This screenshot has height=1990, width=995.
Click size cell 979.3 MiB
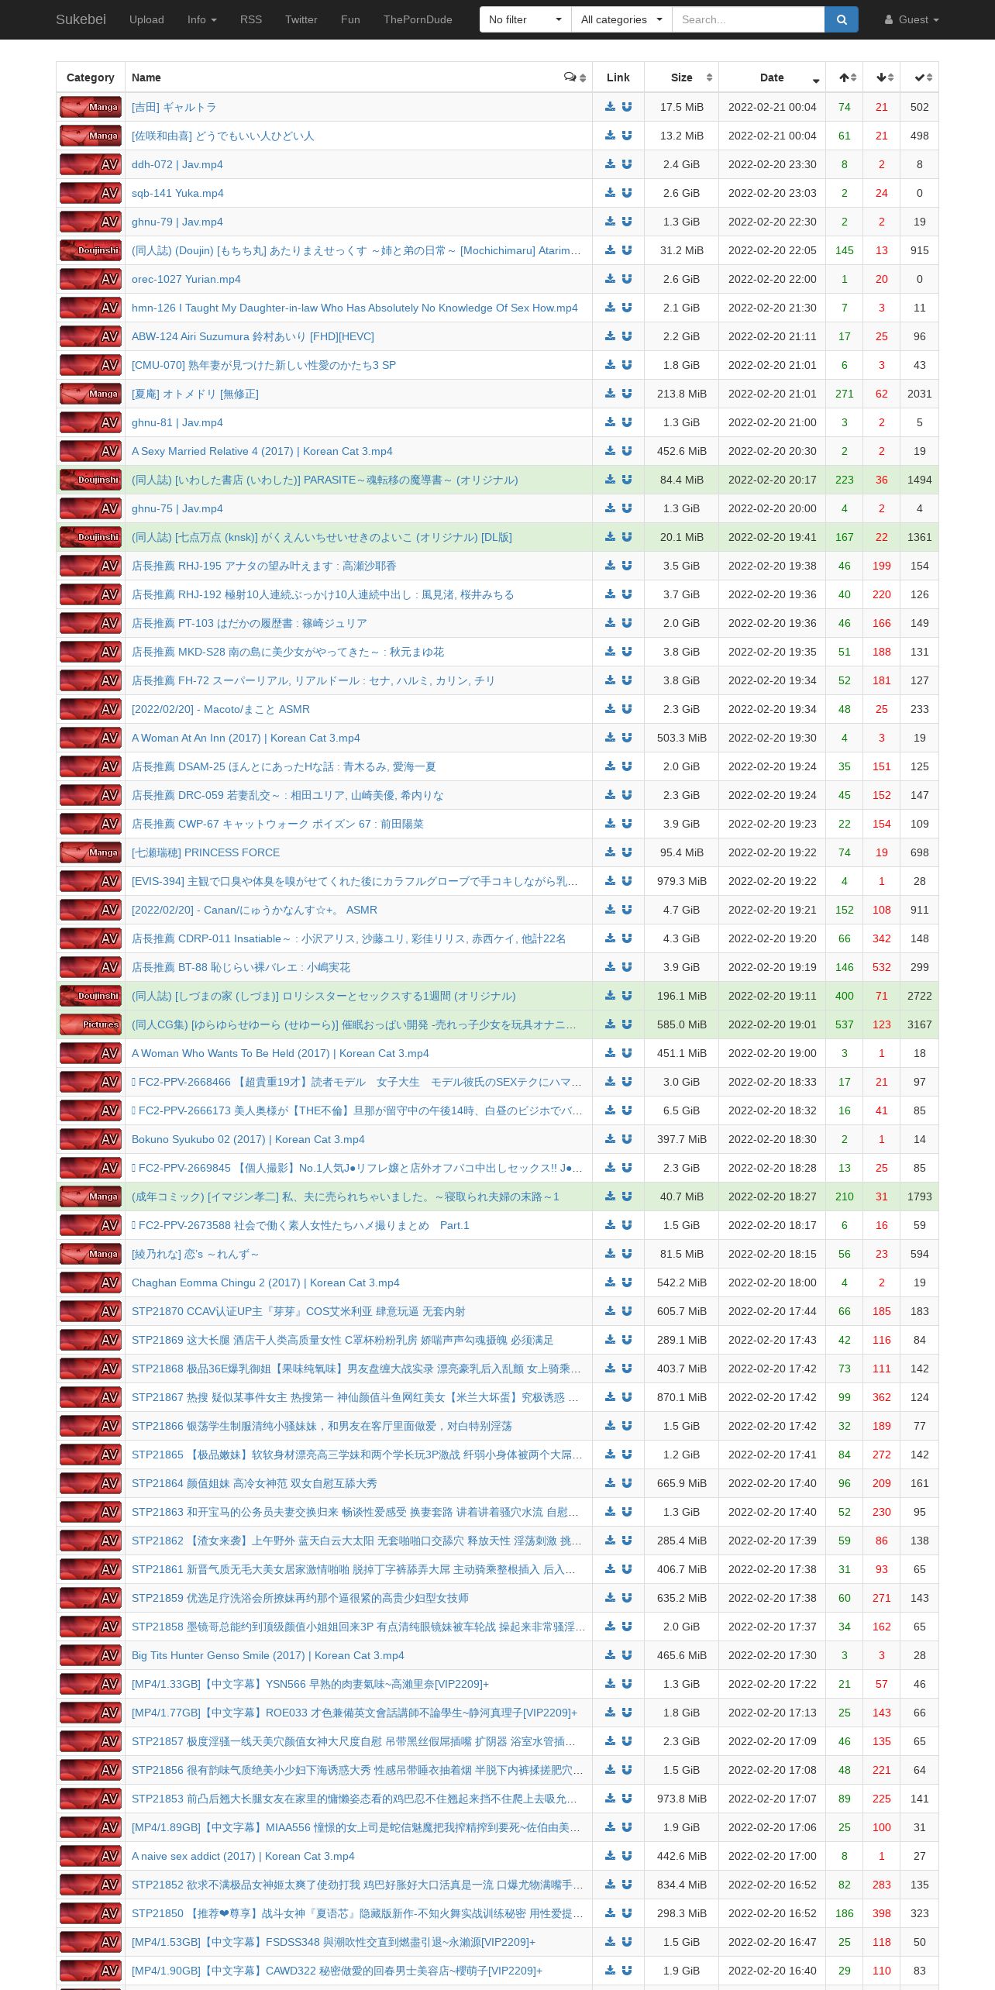pos(681,881)
